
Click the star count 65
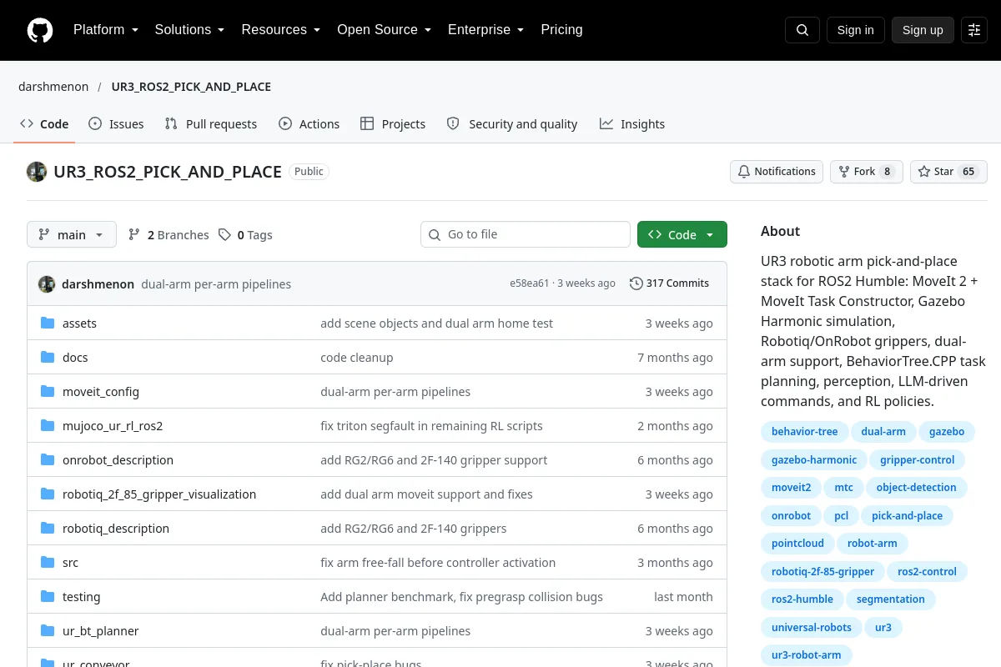(968, 172)
